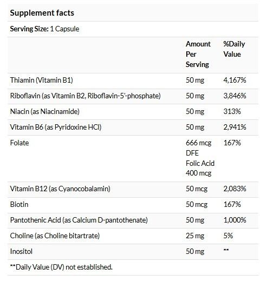The width and height of the screenshot is (267, 282).
Task: Select the Niacin (as Niacinamide) row
Action: (133, 112)
